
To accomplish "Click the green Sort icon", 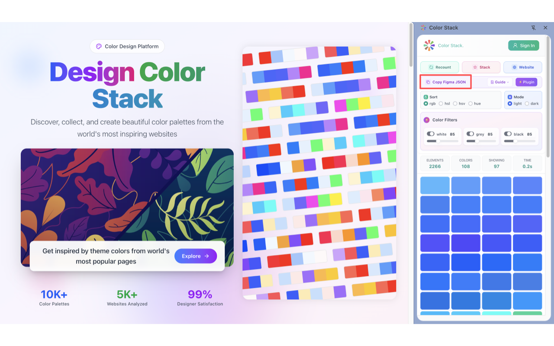I will point(426,97).
